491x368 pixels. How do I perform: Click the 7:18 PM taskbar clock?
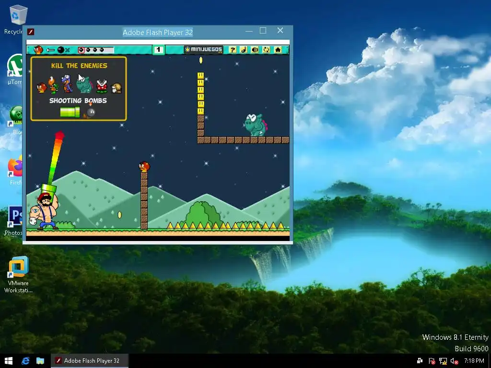[474, 361]
